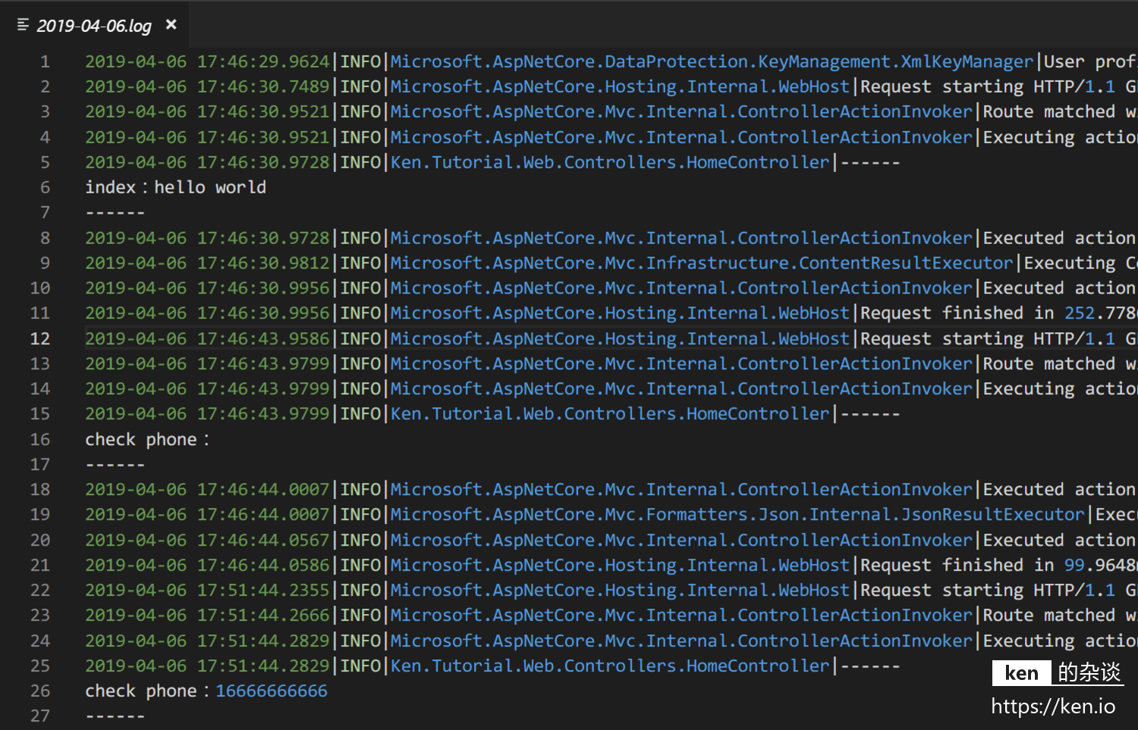Click the file icon on the log tab
Screen dimensions: 1138x730
point(23,25)
